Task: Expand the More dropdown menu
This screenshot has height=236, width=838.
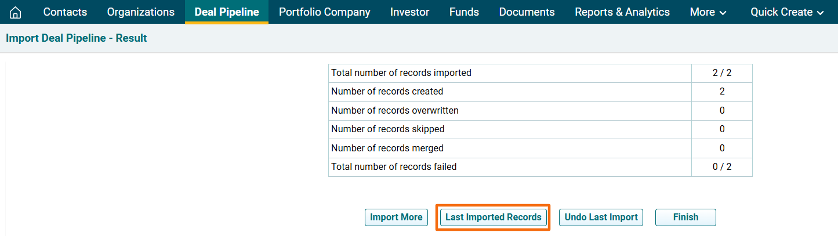Action: pyautogui.click(x=708, y=12)
